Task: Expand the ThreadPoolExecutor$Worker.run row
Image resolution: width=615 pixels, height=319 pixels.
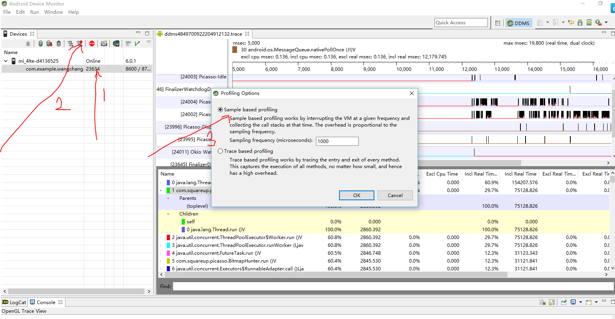Action: pos(161,237)
